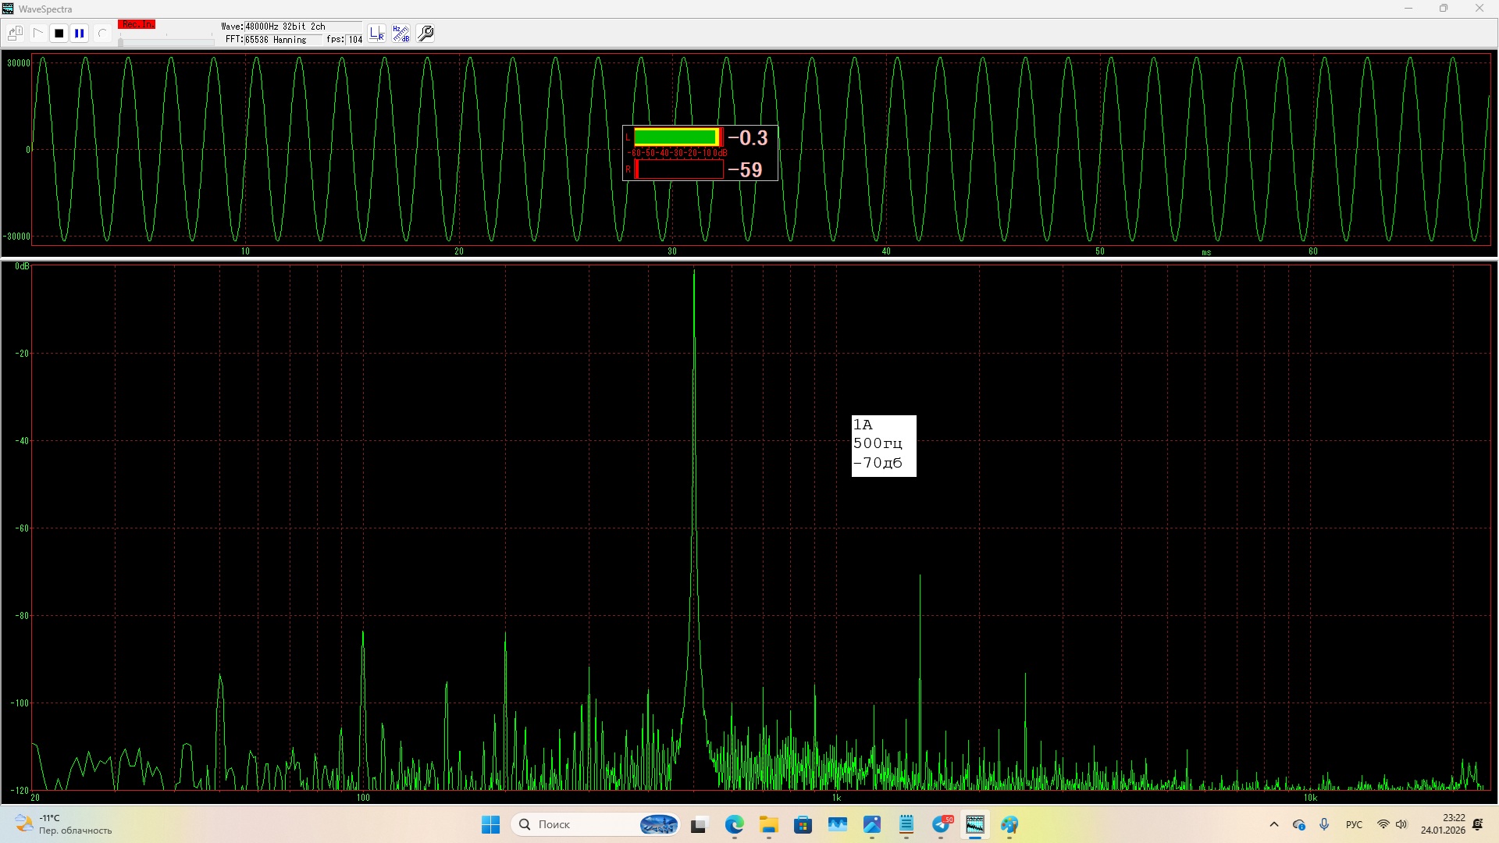
Task: Pause the analysis with pause button
Action: (80, 34)
